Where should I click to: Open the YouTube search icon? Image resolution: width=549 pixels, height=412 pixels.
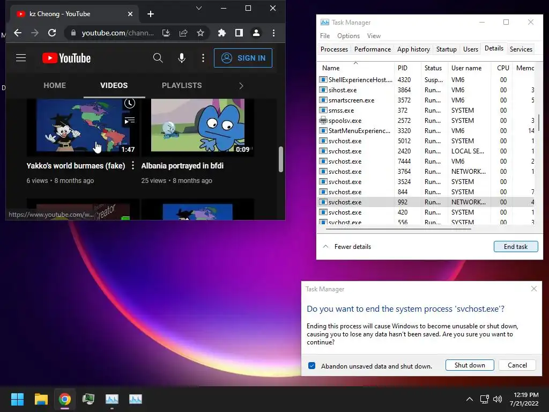[158, 58]
